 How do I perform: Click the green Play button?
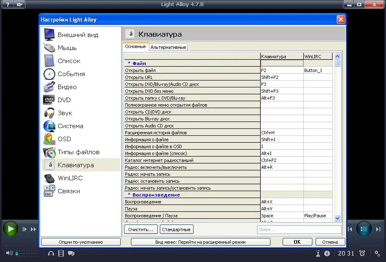pyautogui.click(x=11, y=229)
